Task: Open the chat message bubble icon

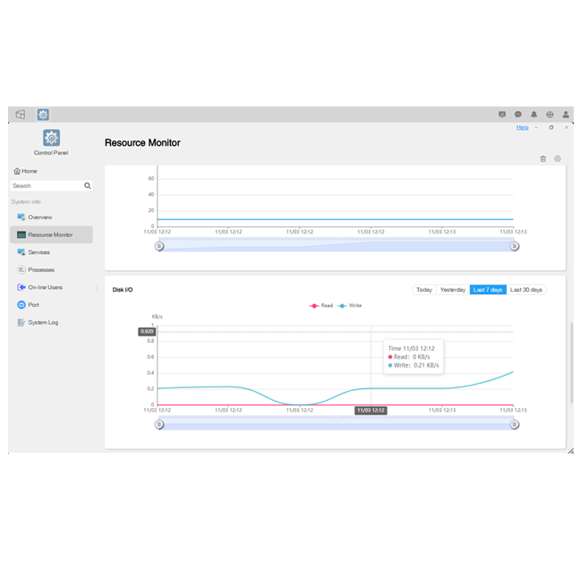Action: coord(518,115)
